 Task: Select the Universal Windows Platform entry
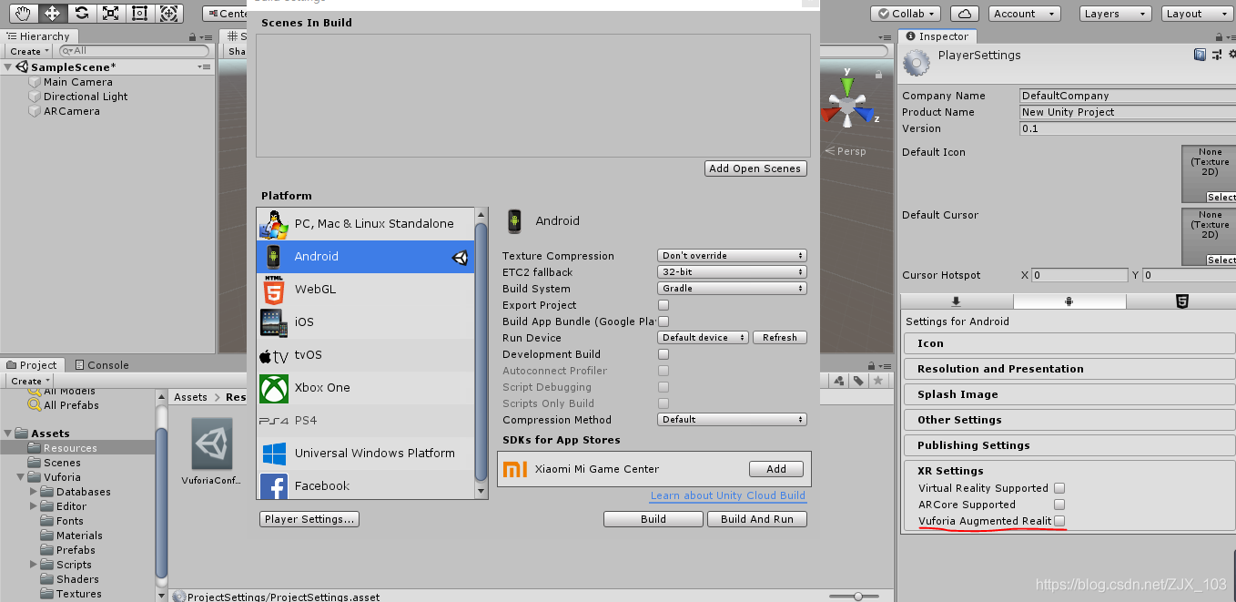point(366,453)
